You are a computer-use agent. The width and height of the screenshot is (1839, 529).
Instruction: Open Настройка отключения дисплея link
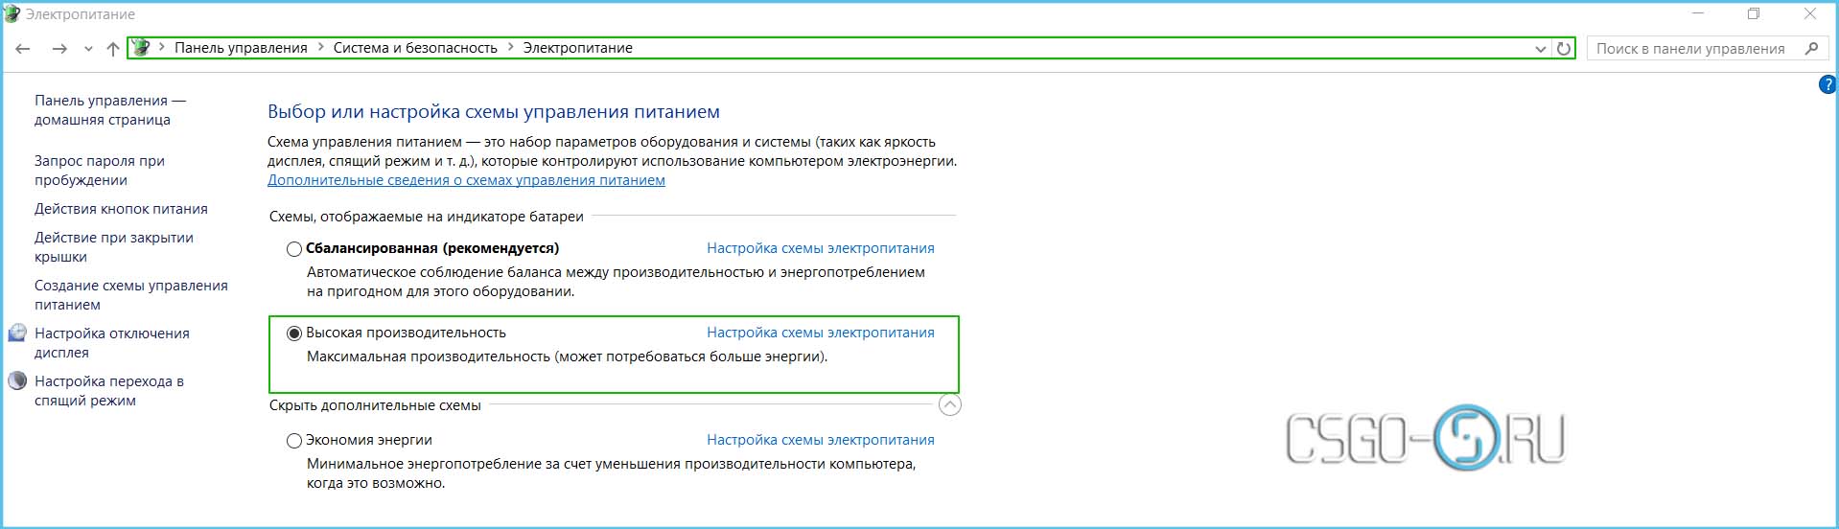pos(112,343)
